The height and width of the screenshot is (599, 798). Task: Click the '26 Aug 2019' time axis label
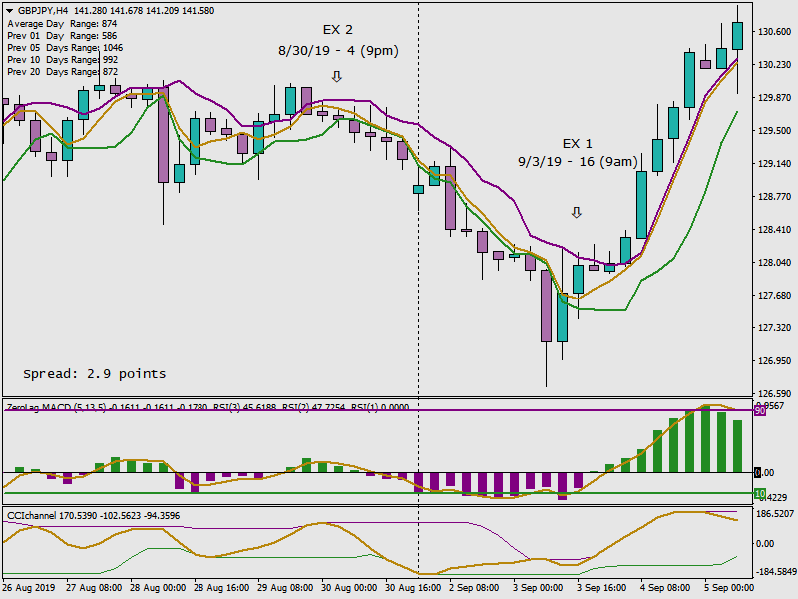click(29, 588)
